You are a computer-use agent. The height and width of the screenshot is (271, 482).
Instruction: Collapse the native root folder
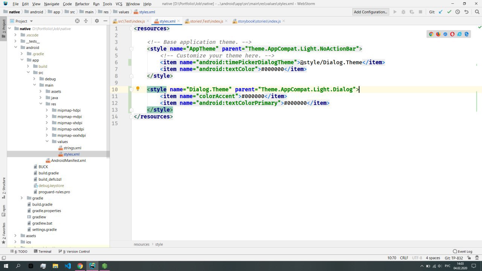tap(9, 29)
